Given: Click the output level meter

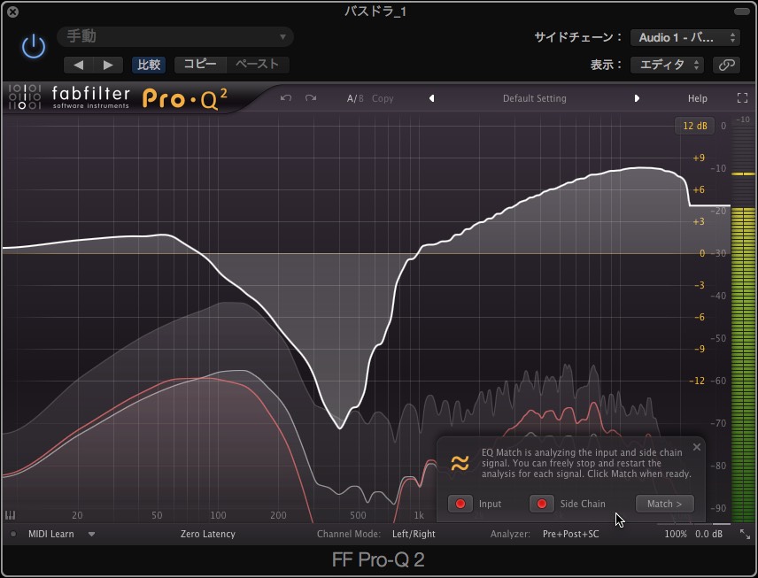Looking at the screenshot, I should [x=743, y=319].
